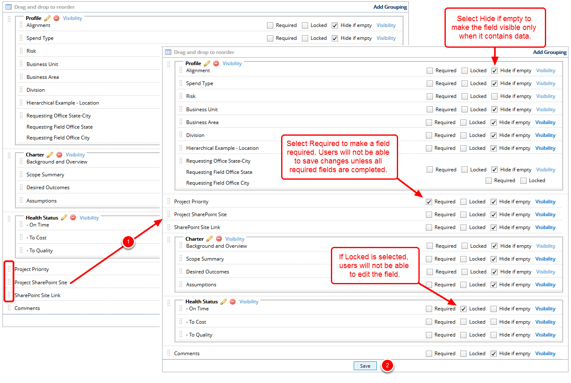The width and height of the screenshot is (571, 383).
Task: Check Required for Division in right panel
Action: coord(429,135)
